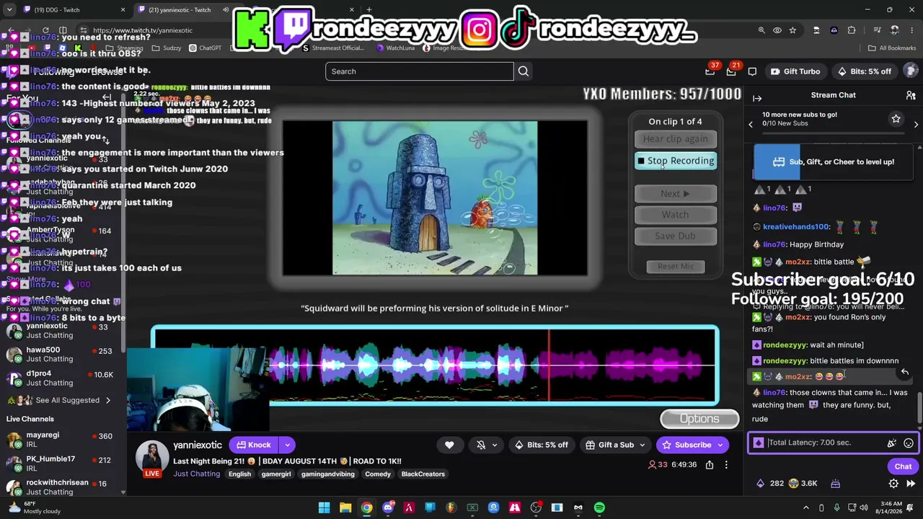
Task: Click the purple Knock button
Action: 254,445
